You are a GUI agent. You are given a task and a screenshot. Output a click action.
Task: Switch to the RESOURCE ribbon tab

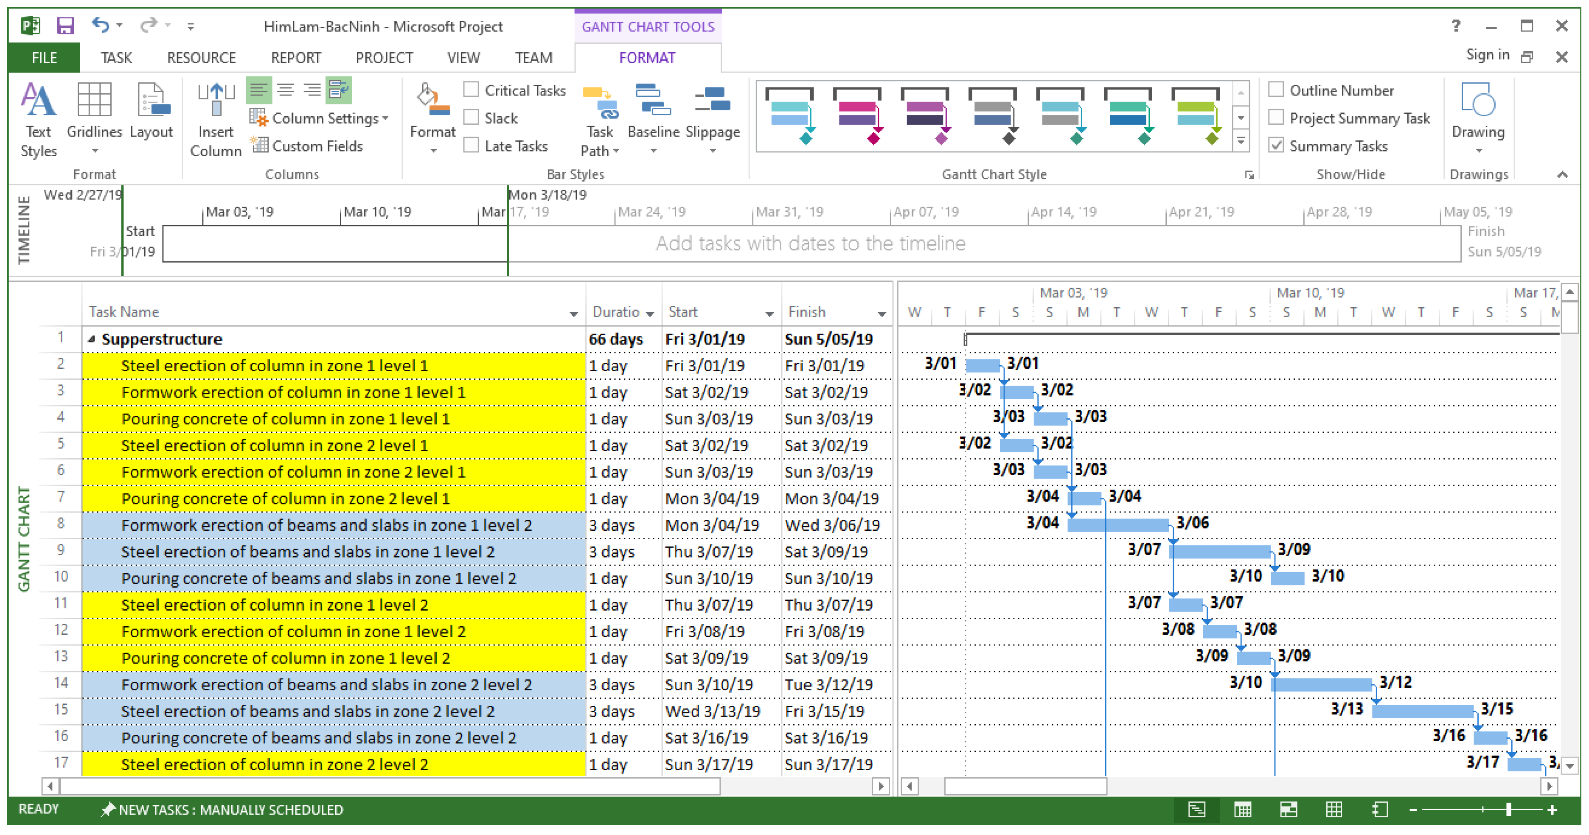point(201,58)
